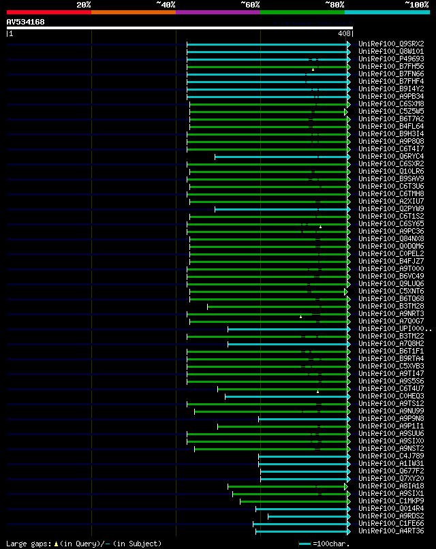Click the UniRef100_Q677F2 label
The image size is (436, 549).
(x=391, y=471)
